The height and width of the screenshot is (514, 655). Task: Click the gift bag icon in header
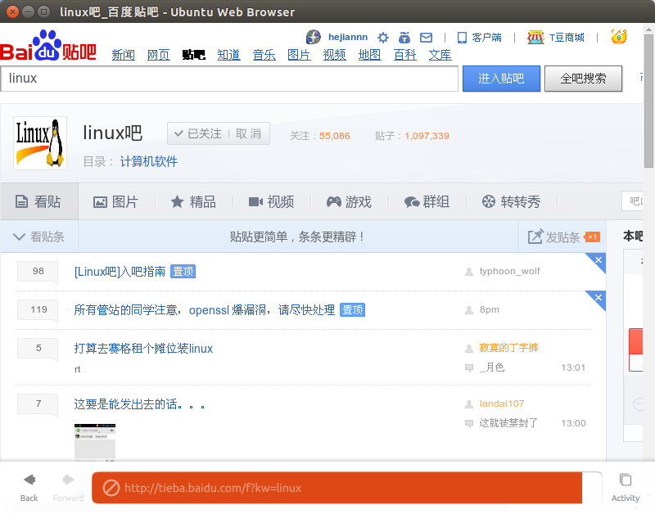[404, 38]
